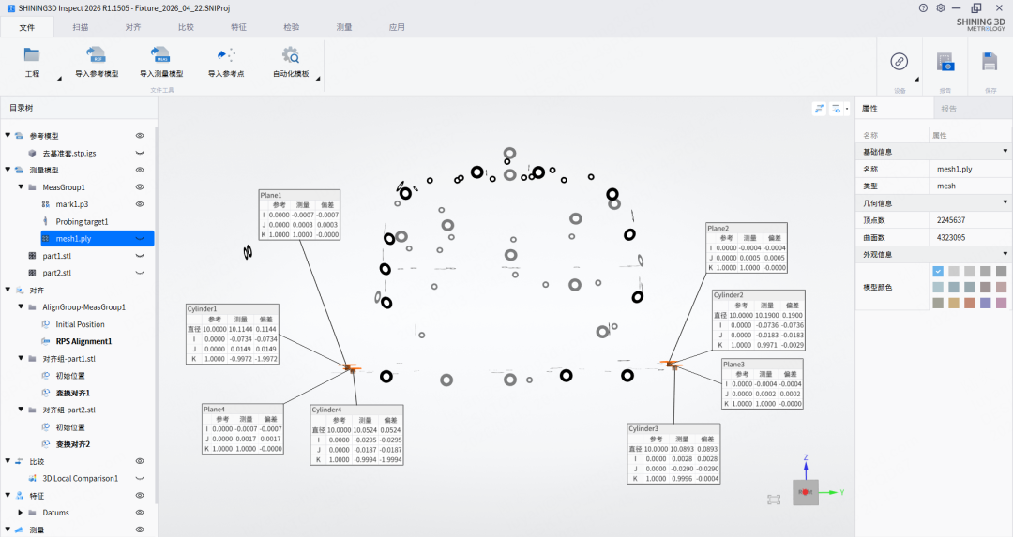Select the Plane1 annotation label
This screenshot has height=537, width=1013.
pos(299,215)
